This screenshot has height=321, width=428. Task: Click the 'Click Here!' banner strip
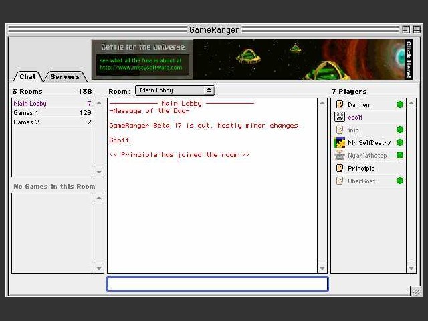(x=409, y=60)
